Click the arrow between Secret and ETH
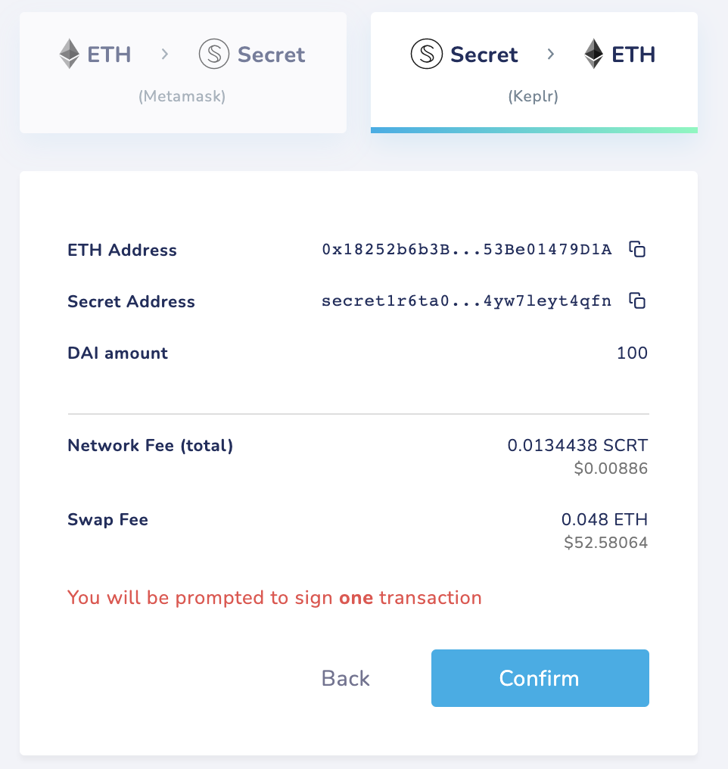Image resolution: width=728 pixels, height=769 pixels. pos(550,54)
